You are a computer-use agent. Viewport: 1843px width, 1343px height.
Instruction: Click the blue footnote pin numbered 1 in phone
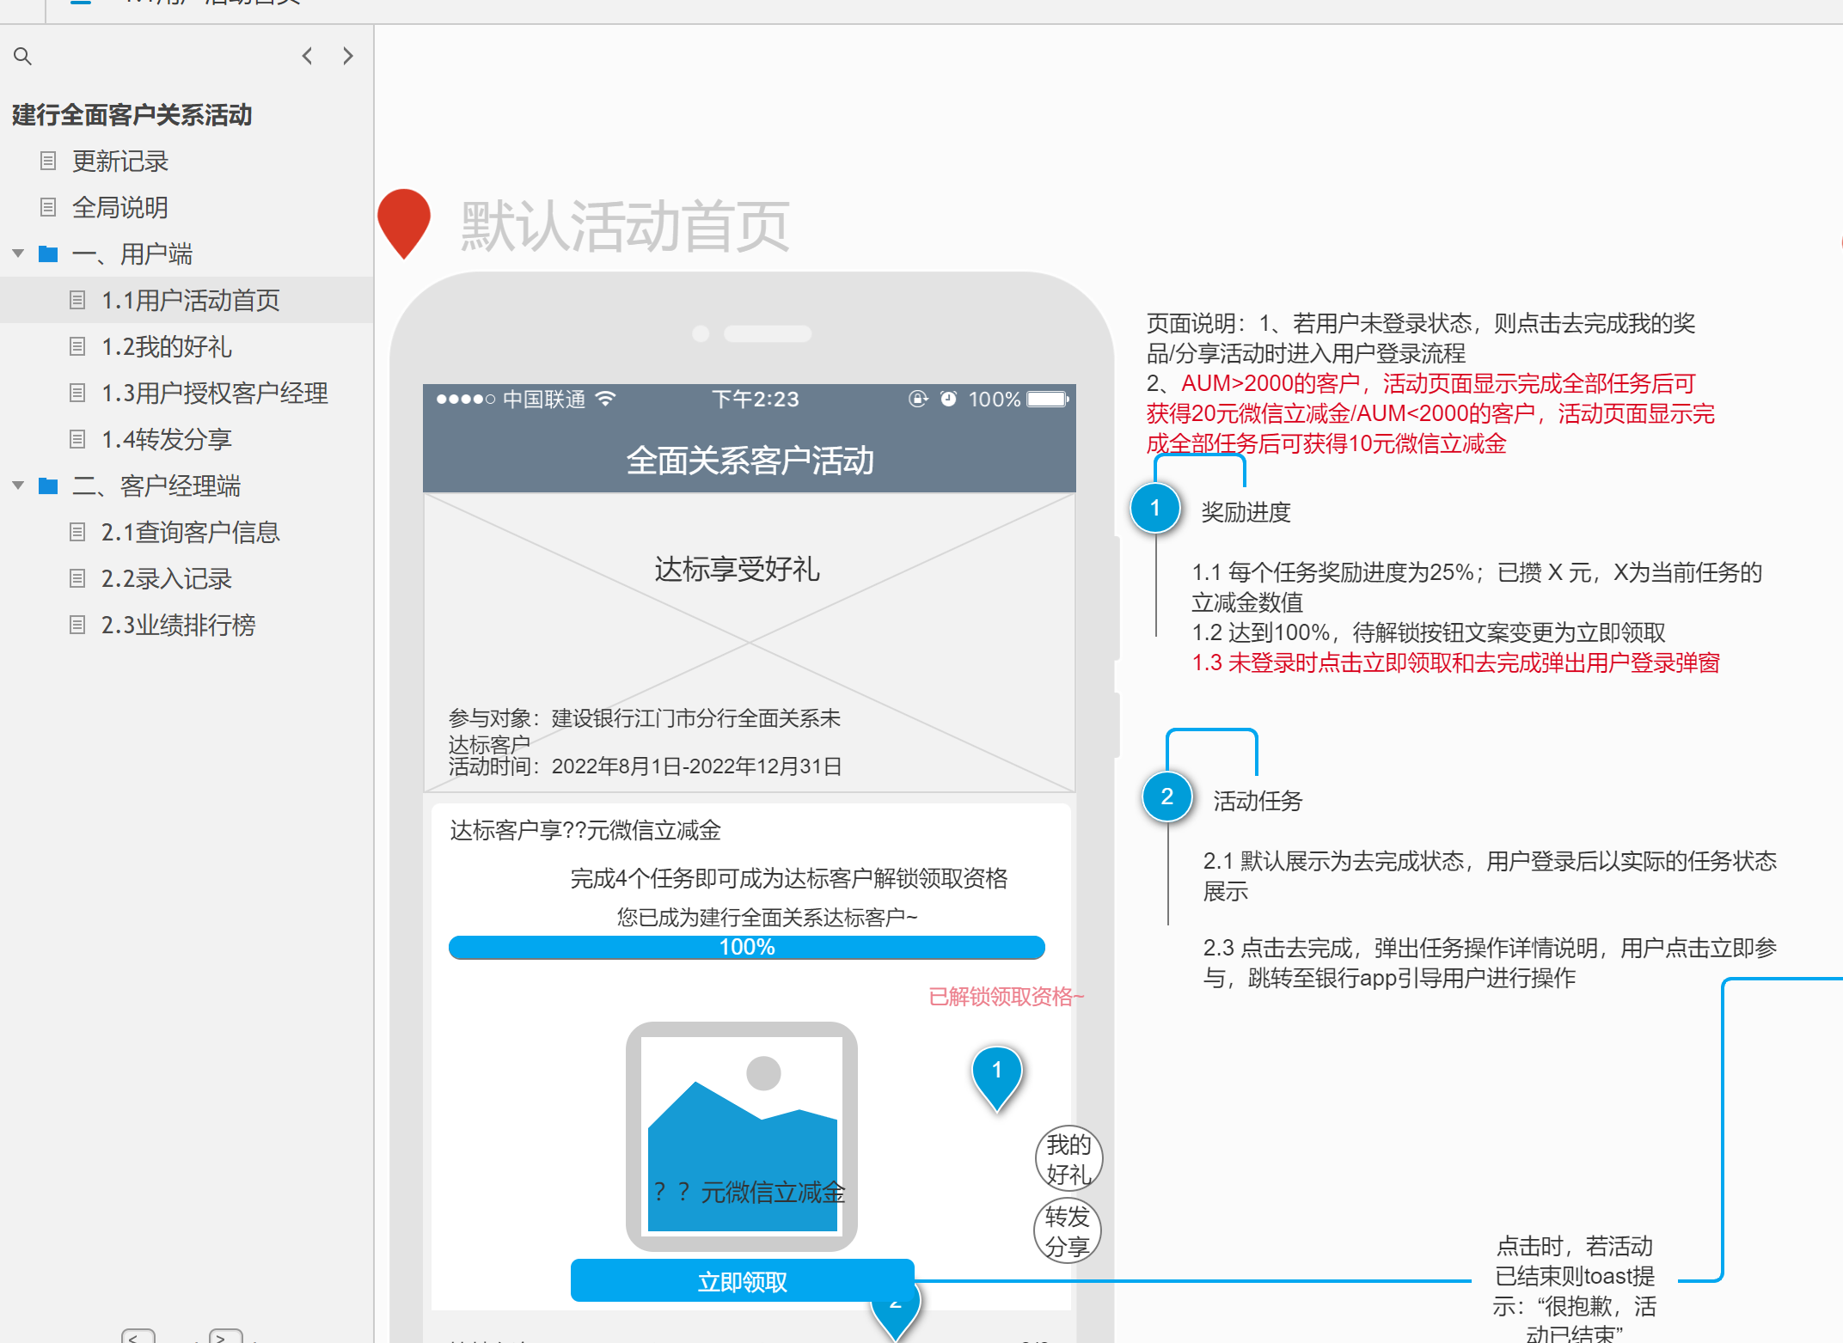tap(997, 1077)
